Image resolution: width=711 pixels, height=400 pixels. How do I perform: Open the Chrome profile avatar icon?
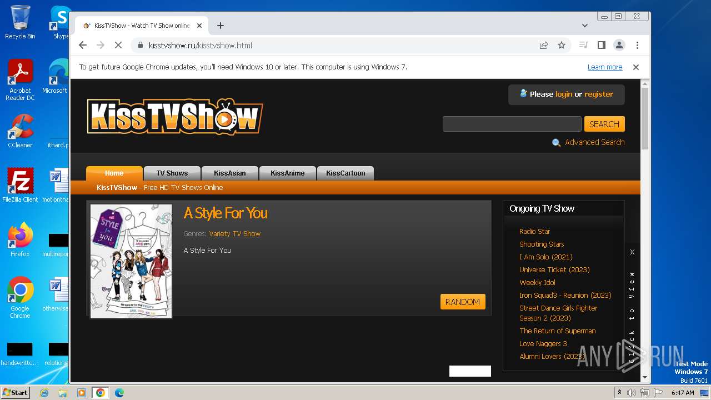(x=619, y=45)
